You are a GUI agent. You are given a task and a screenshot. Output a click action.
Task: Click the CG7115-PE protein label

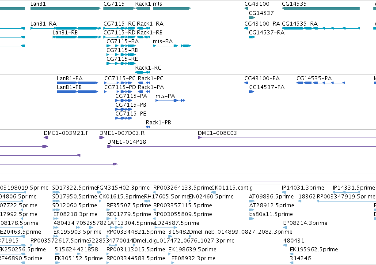click(x=131, y=114)
